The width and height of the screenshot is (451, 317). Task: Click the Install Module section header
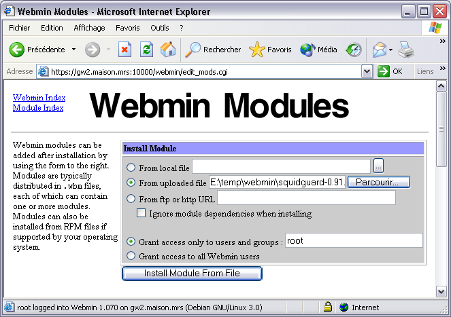click(x=273, y=149)
